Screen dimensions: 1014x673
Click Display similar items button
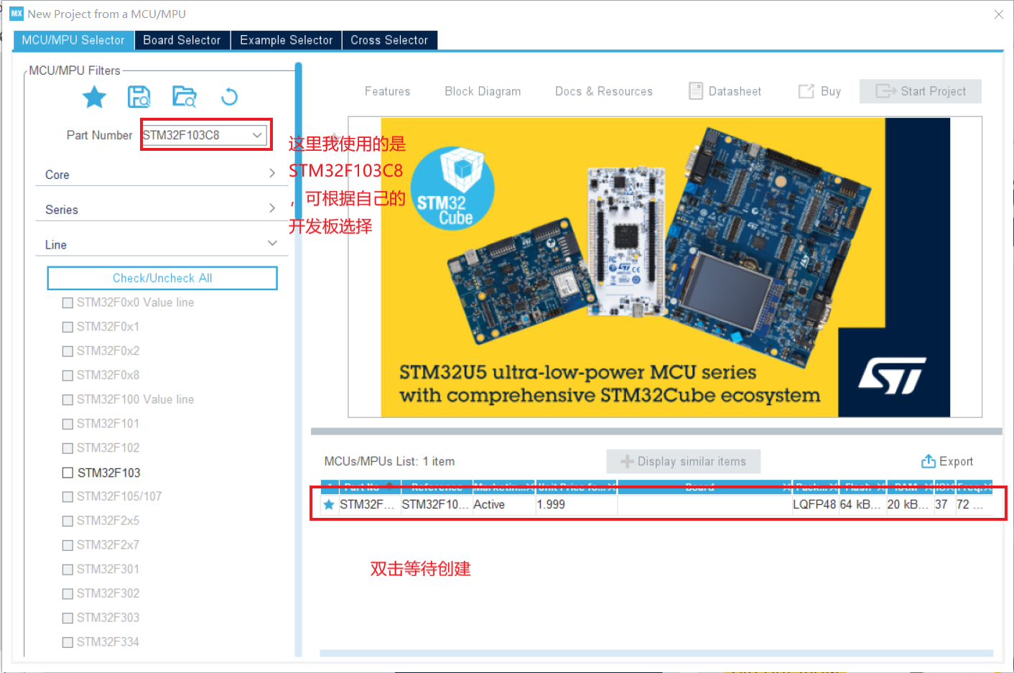point(683,461)
